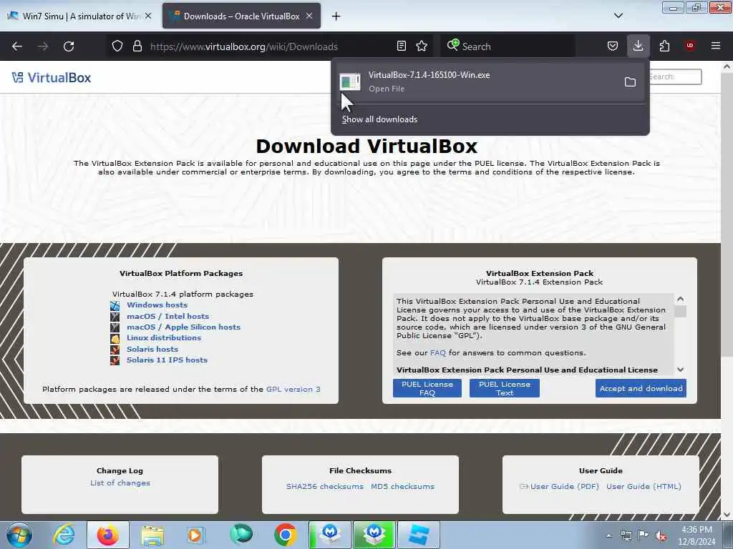Open the FAQ link in license text
This screenshot has height=549, width=733.
pyautogui.click(x=438, y=352)
